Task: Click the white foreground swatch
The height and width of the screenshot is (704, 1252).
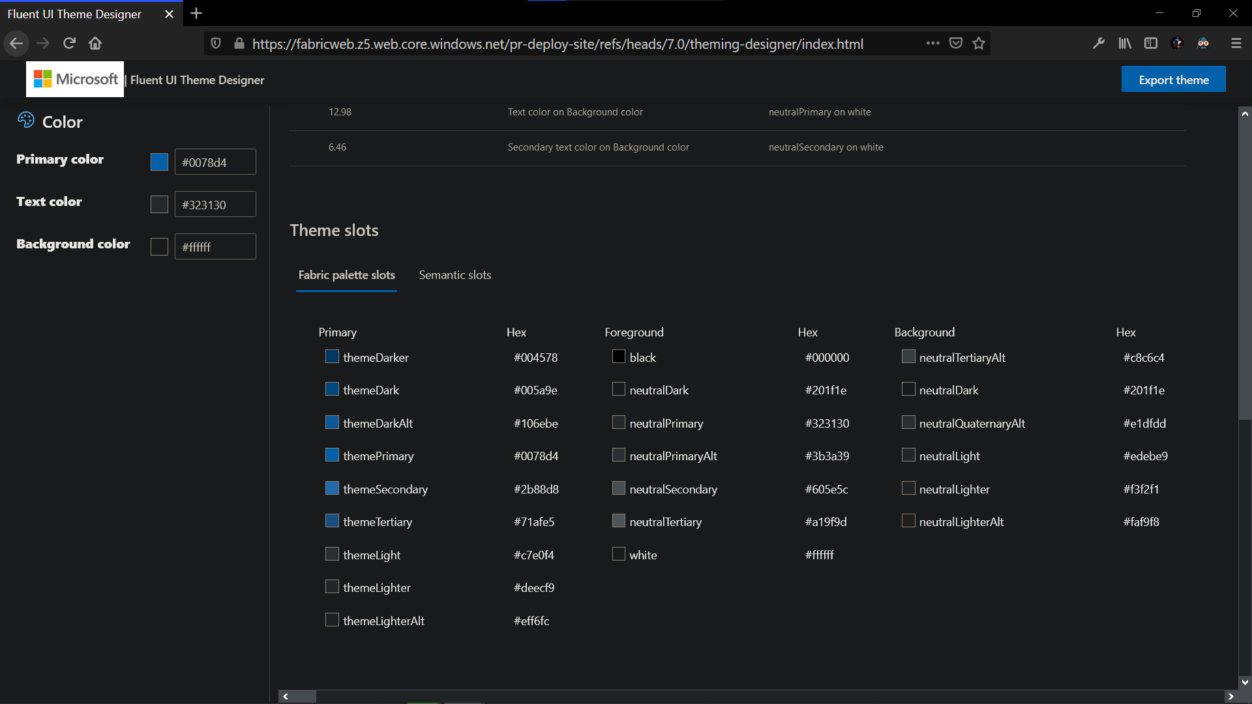Action: (x=619, y=553)
